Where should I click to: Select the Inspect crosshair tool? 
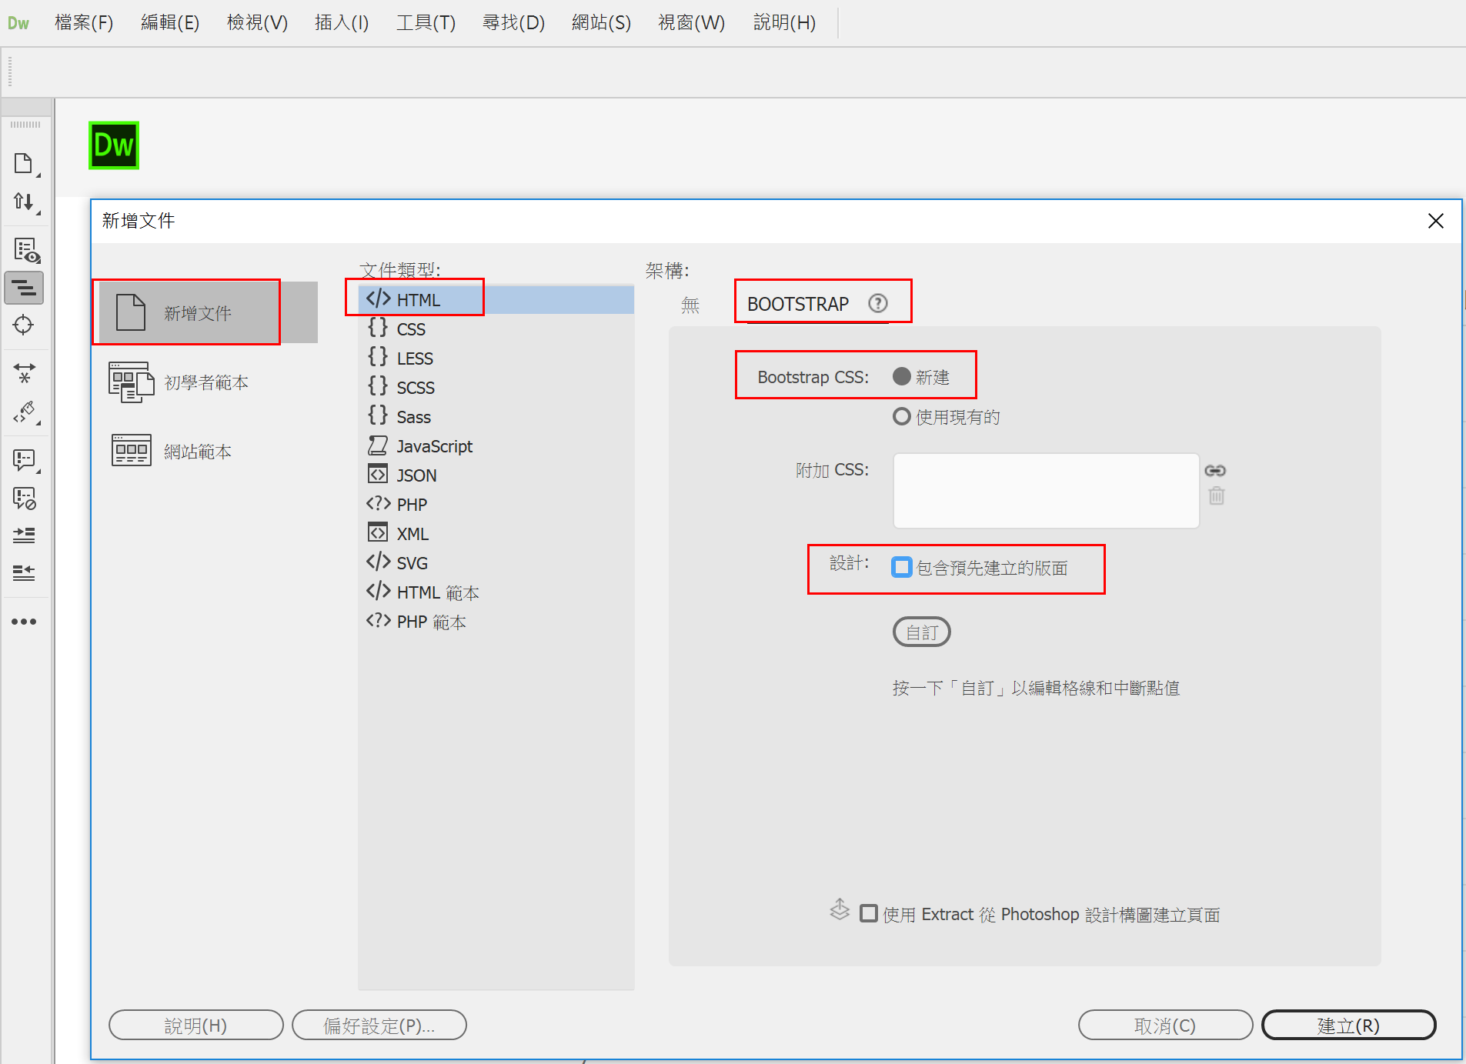[x=24, y=325]
